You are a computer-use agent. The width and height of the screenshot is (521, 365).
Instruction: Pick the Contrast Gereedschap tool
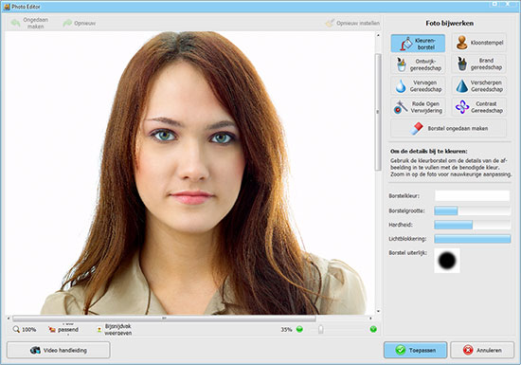[479, 107]
